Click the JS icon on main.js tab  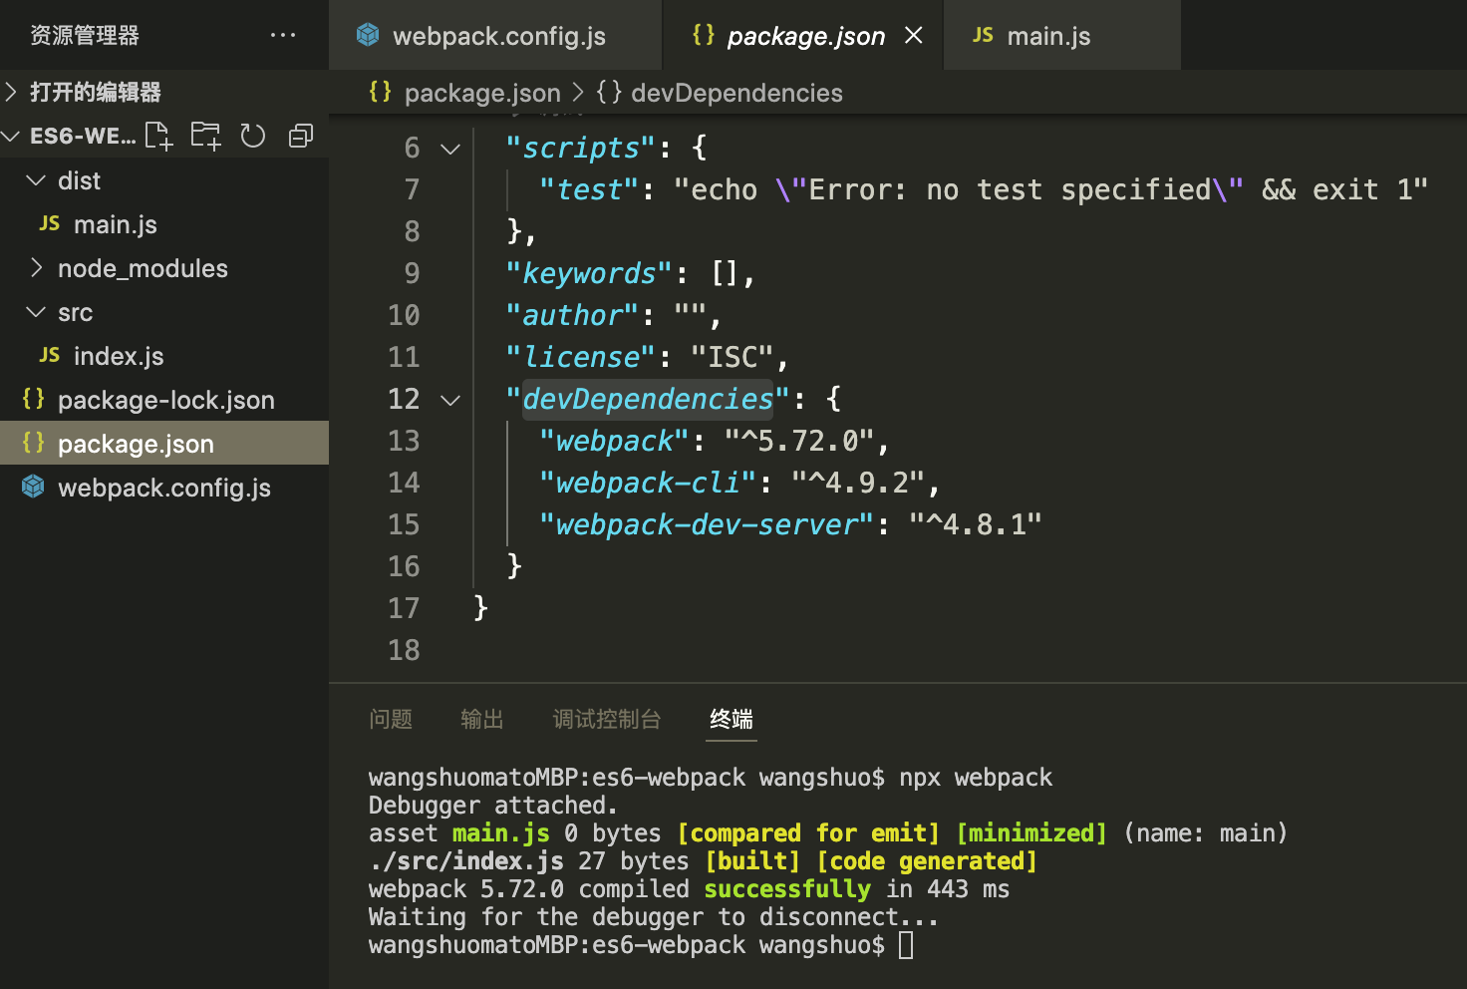[x=983, y=35]
